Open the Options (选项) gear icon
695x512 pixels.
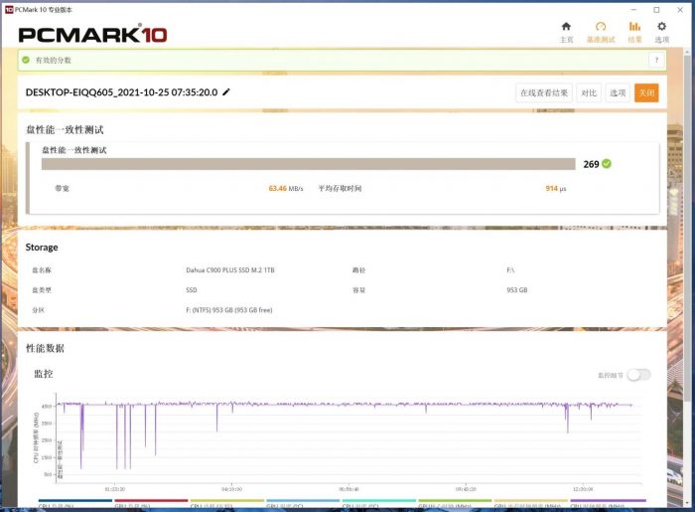click(x=662, y=31)
